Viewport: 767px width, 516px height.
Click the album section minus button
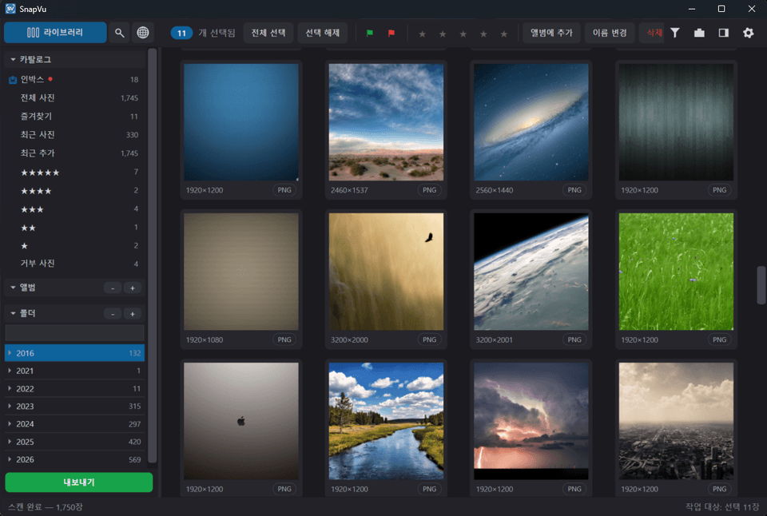tap(113, 288)
